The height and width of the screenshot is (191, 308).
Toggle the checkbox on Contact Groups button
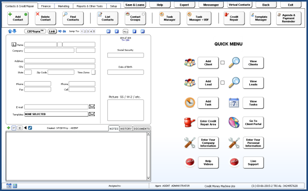point(143,14)
